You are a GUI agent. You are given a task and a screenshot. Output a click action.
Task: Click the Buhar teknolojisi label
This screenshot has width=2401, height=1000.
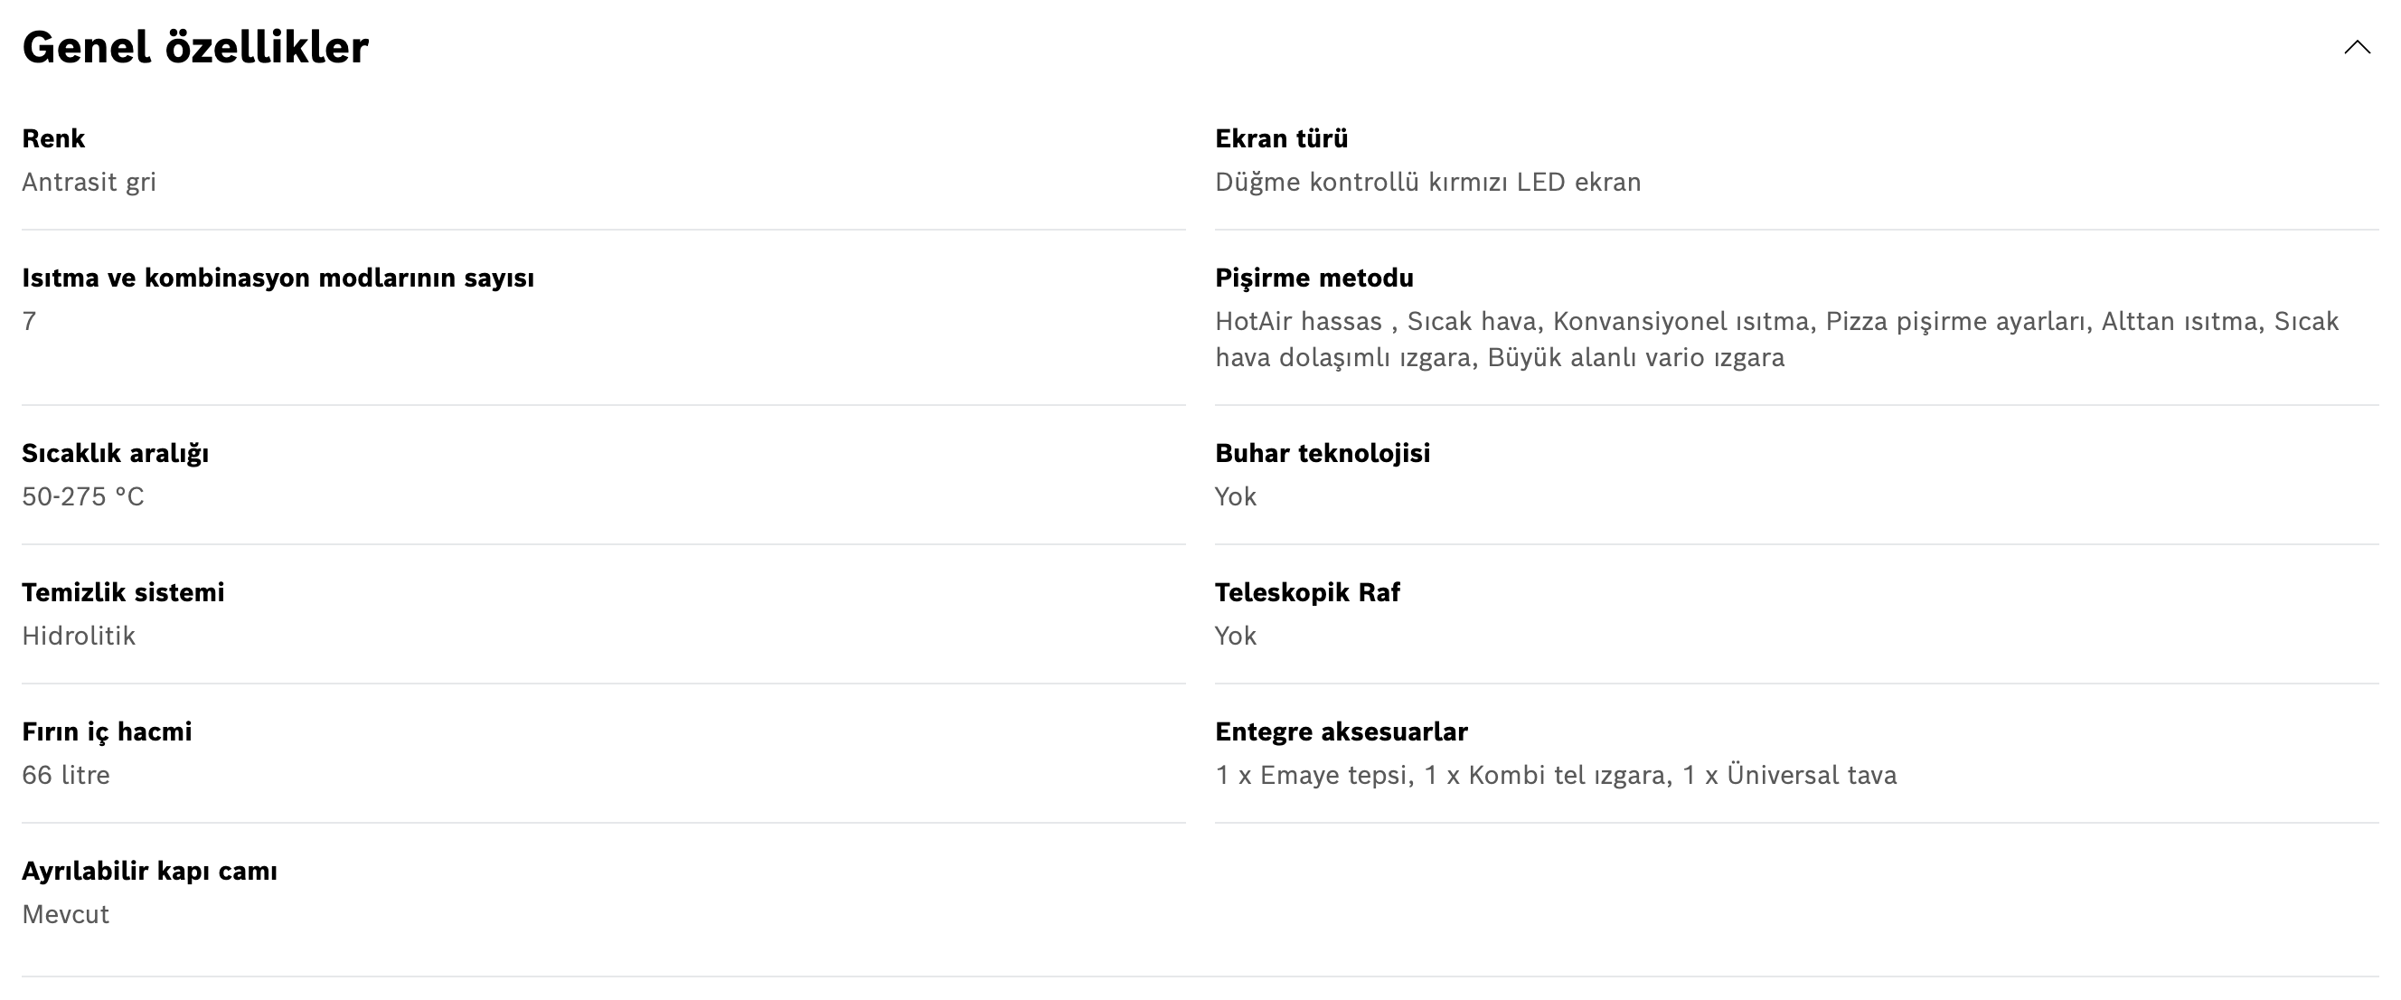click(1322, 453)
